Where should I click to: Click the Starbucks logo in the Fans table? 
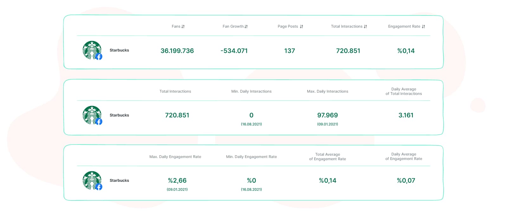[92, 50]
